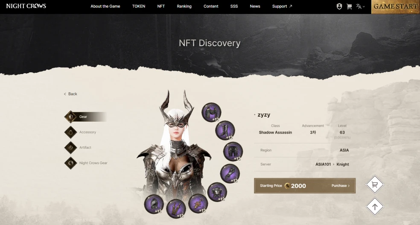420x225 pixels.
Task: Click the coin icon beside 2000
Action: click(287, 186)
